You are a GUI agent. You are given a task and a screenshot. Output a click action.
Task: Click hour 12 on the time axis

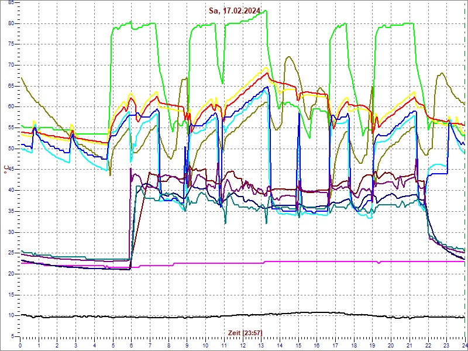[243, 345]
